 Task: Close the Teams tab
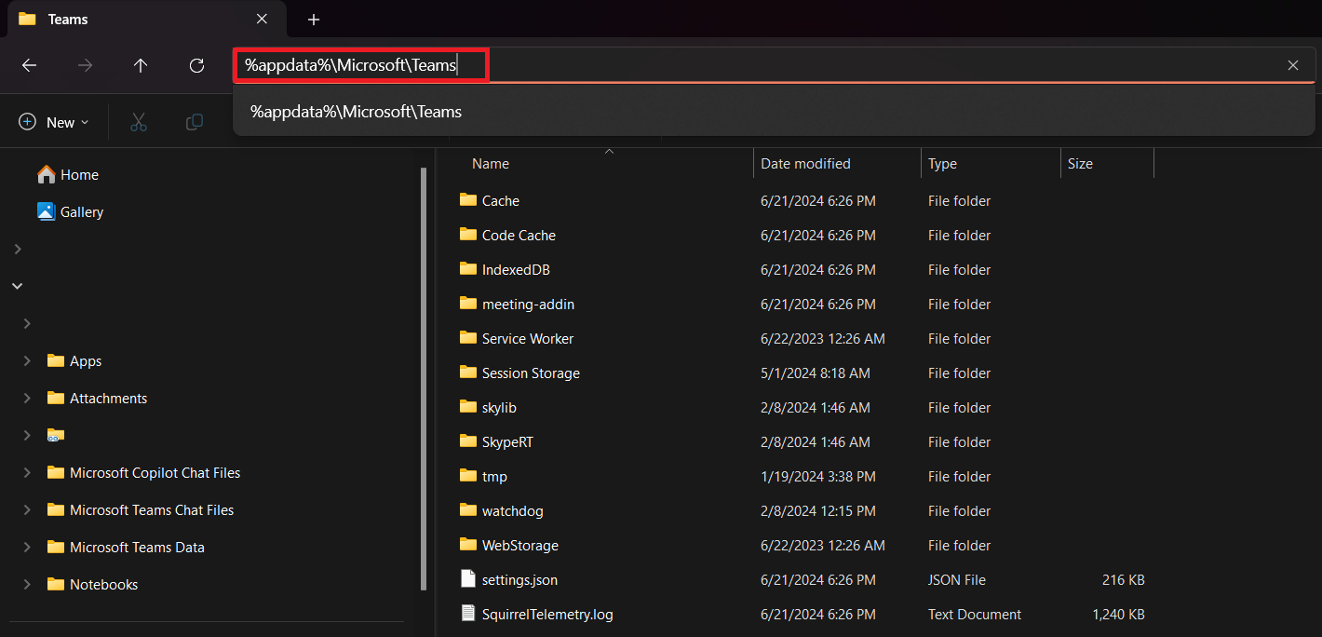(262, 20)
